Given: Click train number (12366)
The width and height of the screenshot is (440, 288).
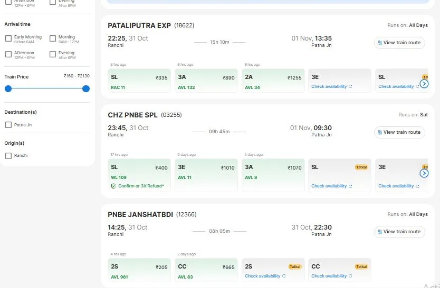Looking at the screenshot, I should click(186, 215).
